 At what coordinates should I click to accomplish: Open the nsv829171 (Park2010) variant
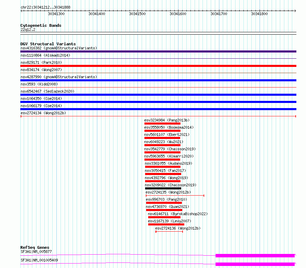[41, 62]
